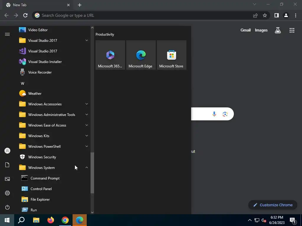Open Video Editor from the app list
302x226 pixels.
tap(53, 30)
